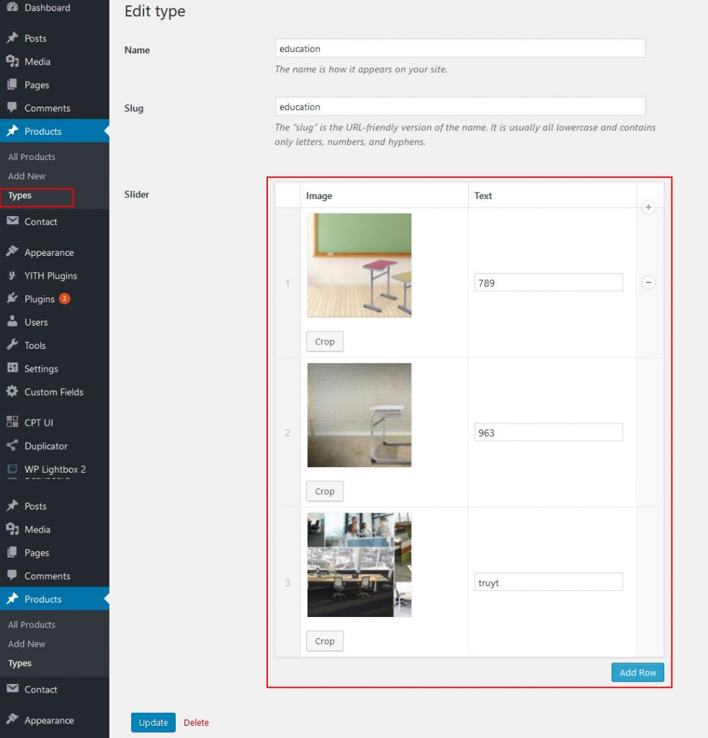Click the row handle numbered 2
708x738 pixels.
[287, 432]
